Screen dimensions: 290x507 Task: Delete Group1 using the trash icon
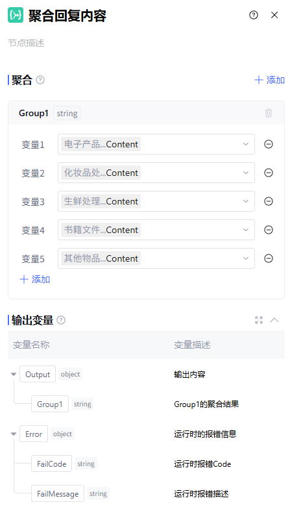coord(269,113)
